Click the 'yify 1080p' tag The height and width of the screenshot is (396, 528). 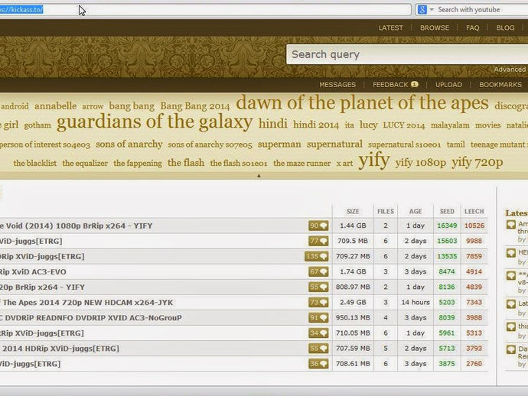tap(421, 163)
